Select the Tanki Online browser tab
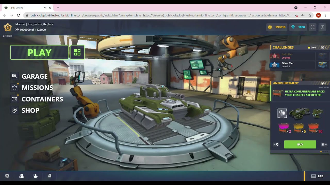 click(27, 8)
